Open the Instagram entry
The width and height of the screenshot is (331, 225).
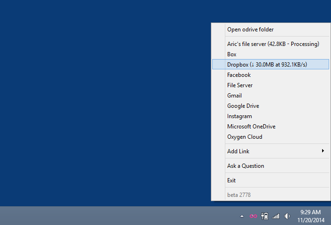[x=271, y=116]
